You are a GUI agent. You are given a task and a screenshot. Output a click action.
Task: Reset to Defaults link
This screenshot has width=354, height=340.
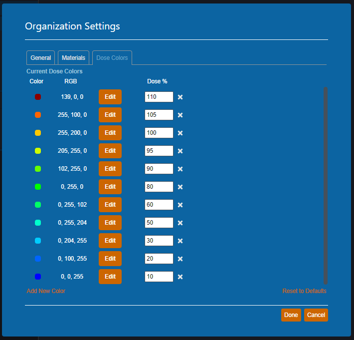click(304, 291)
